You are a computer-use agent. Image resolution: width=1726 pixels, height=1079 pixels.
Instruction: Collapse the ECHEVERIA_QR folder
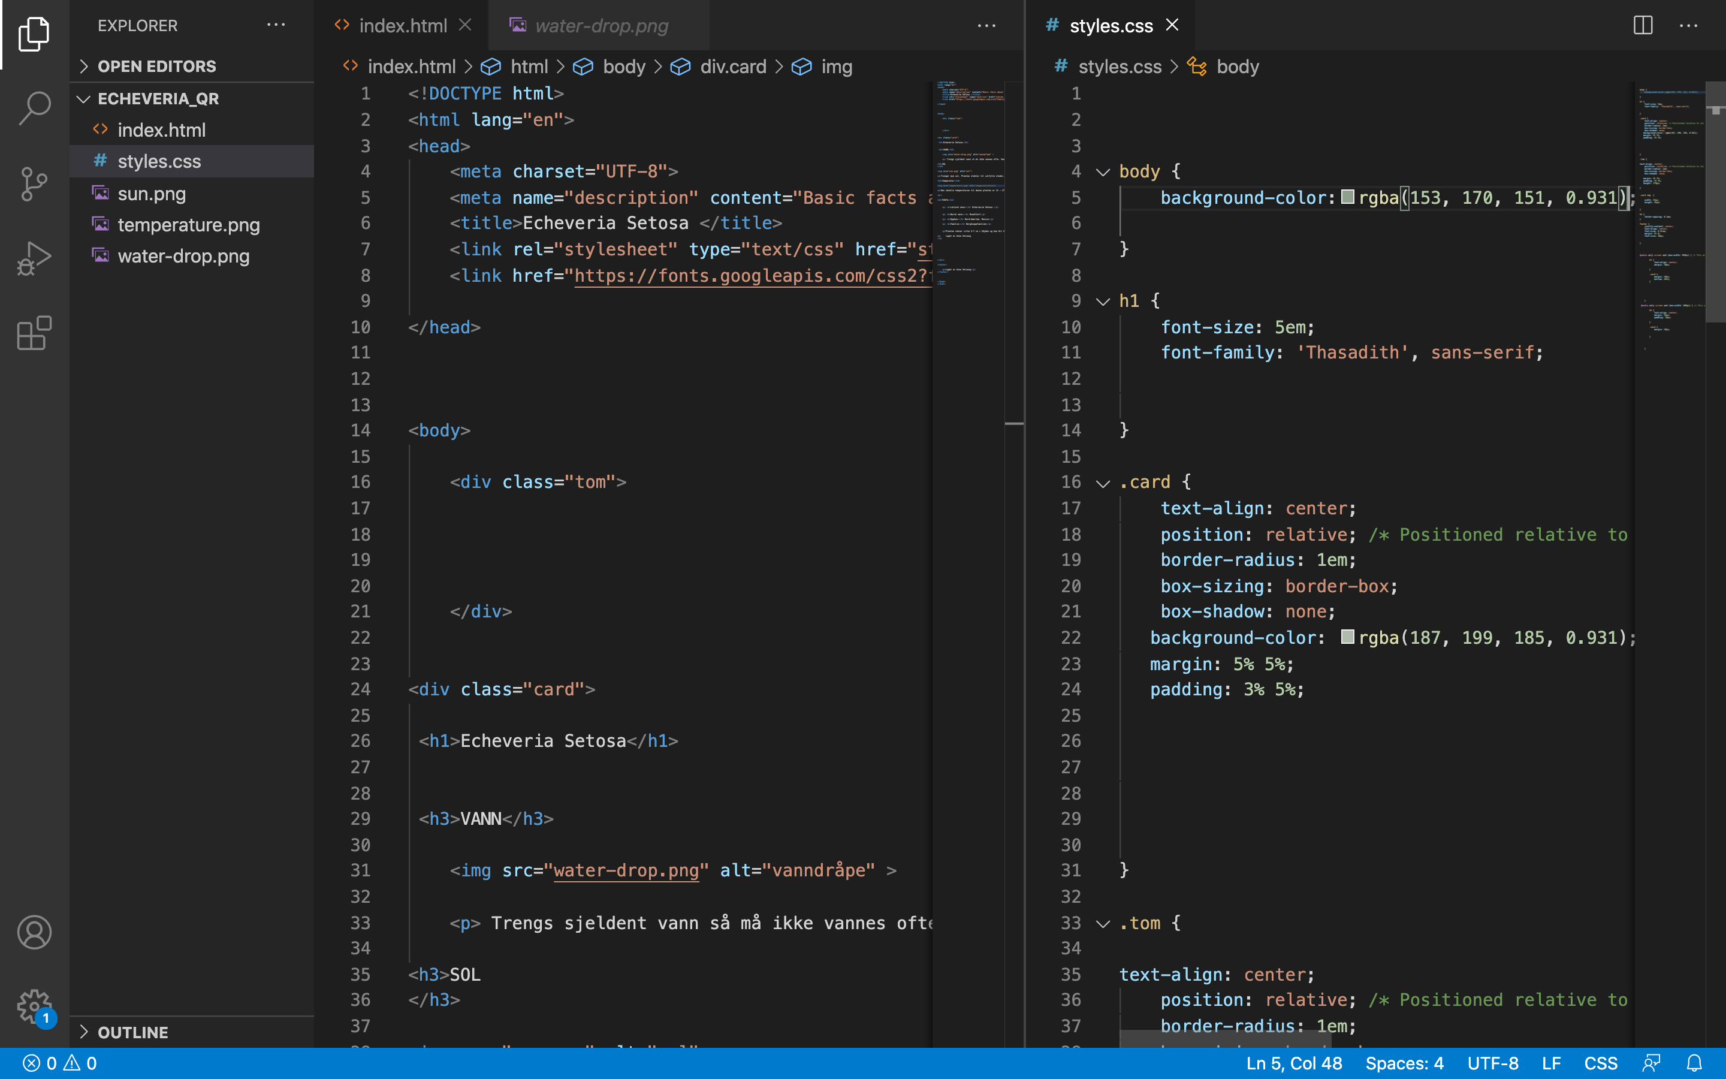tap(84, 98)
